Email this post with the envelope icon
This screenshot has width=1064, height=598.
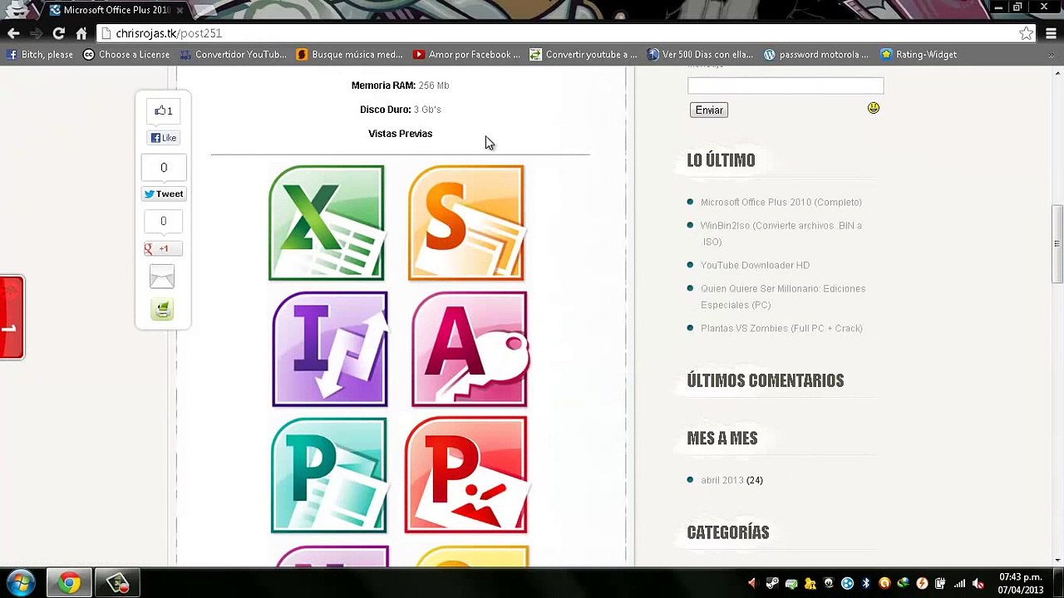point(162,277)
